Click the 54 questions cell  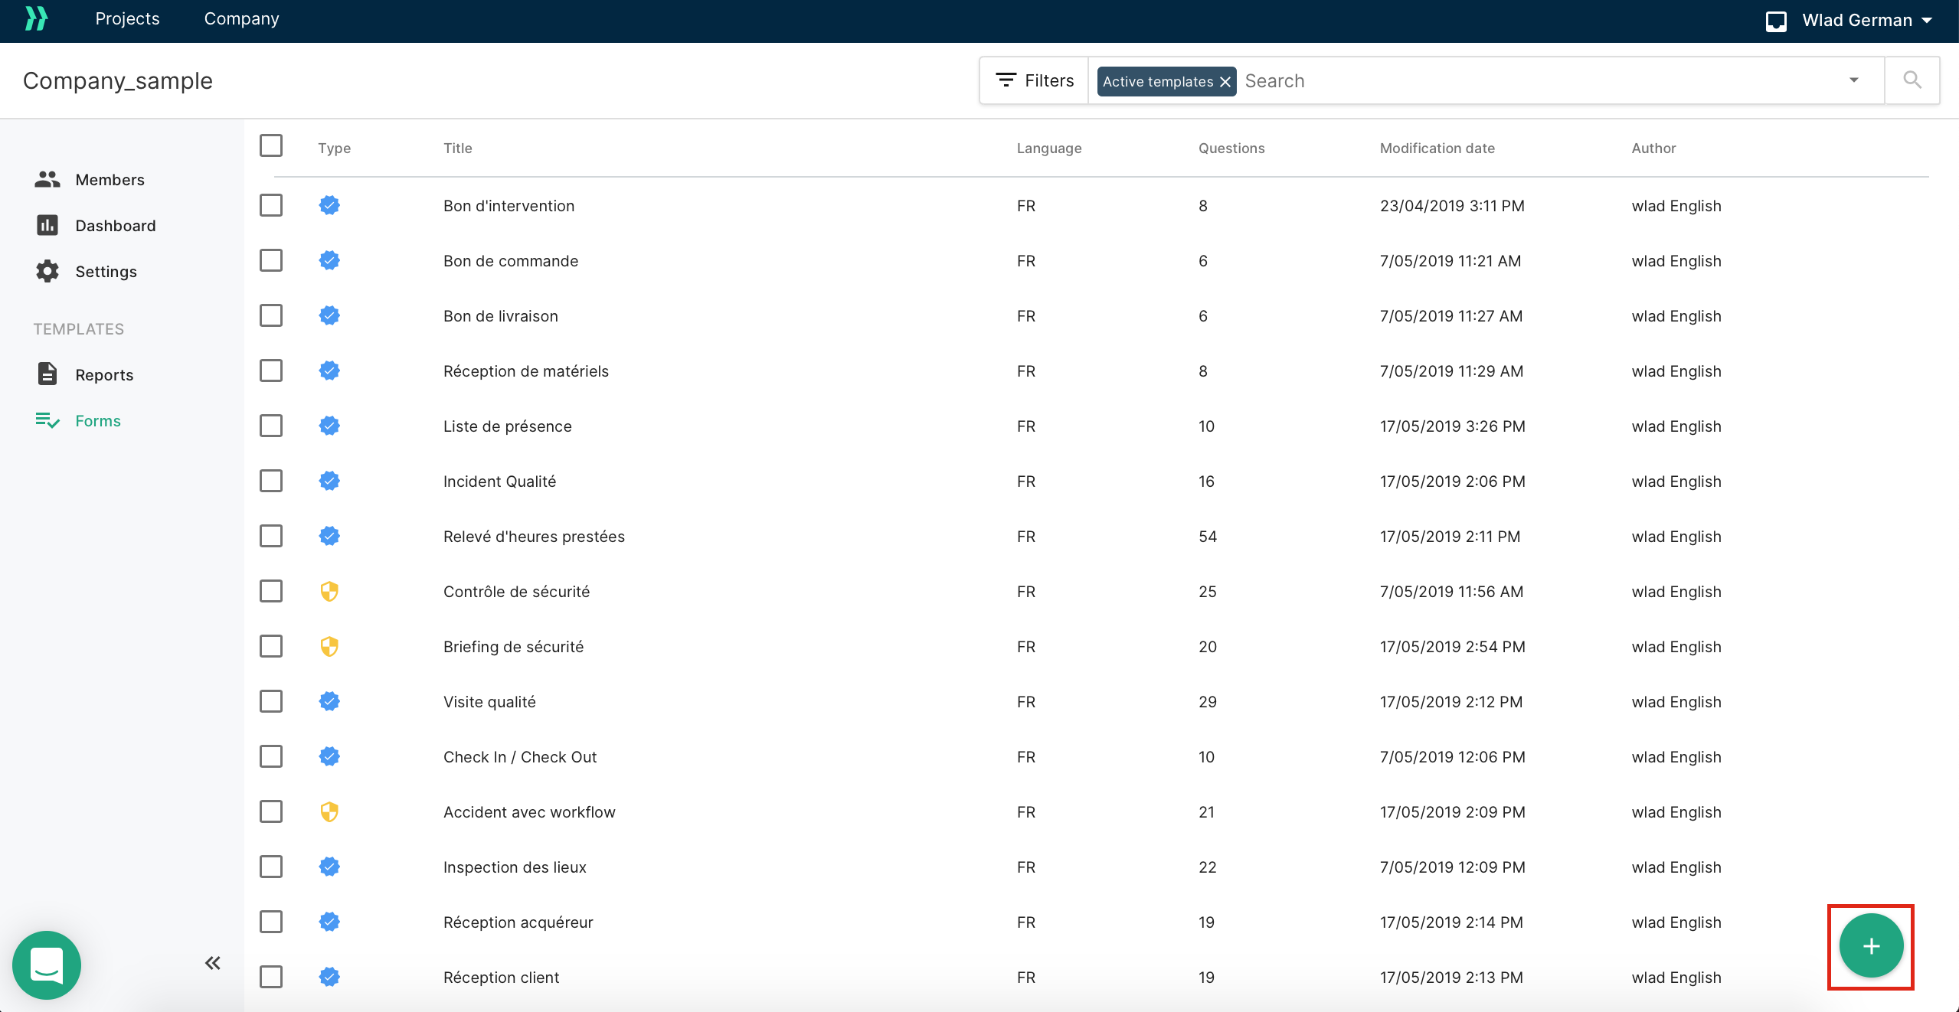(x=1208, y=537)
